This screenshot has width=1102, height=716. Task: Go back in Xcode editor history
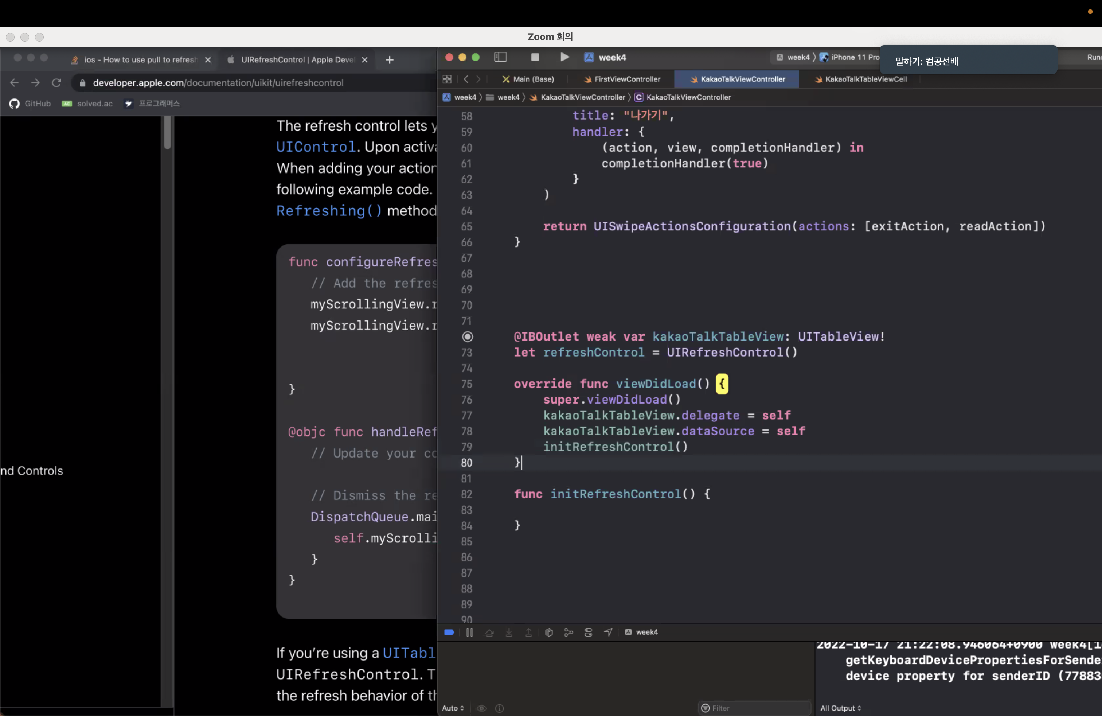[466, 79]
